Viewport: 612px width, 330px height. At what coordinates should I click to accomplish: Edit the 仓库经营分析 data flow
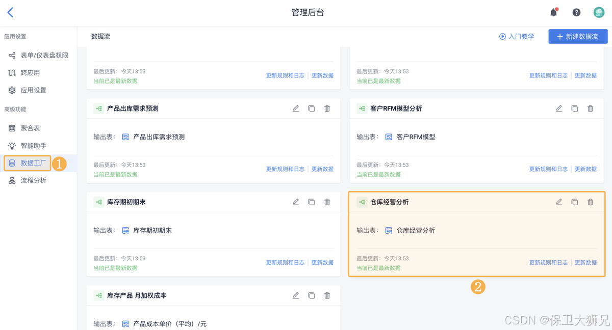(x=559, y=202)
